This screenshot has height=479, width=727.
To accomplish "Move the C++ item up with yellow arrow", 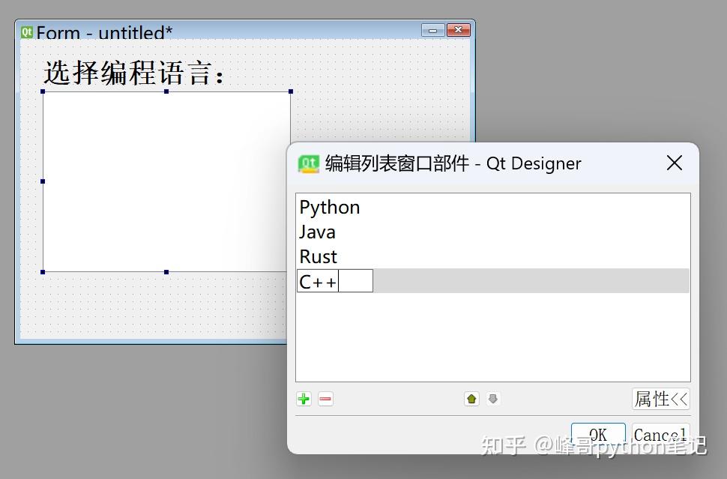I will [471, 399].
